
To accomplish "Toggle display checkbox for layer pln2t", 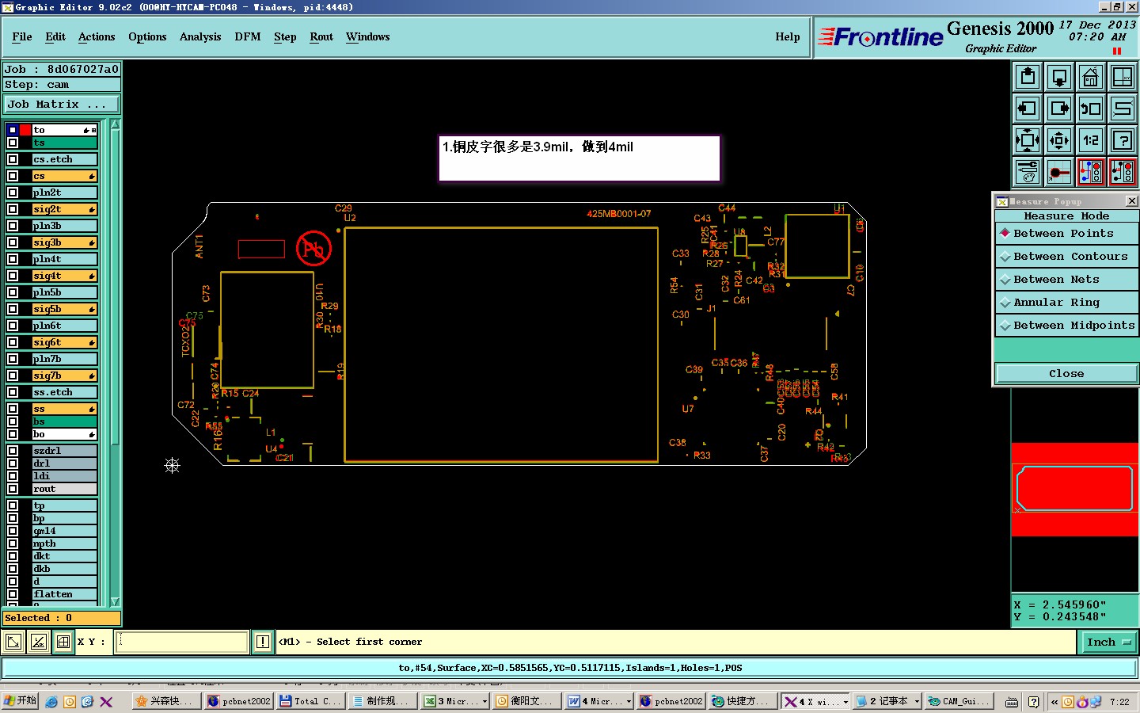I will pos(13,193).
